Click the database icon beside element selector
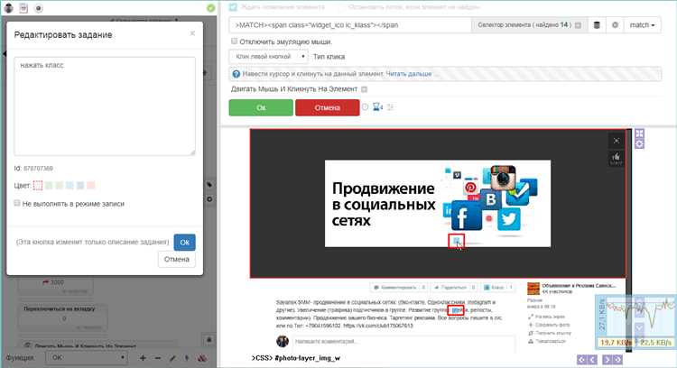677x368 pixels. pyautogui.click(x=595, y=25)
